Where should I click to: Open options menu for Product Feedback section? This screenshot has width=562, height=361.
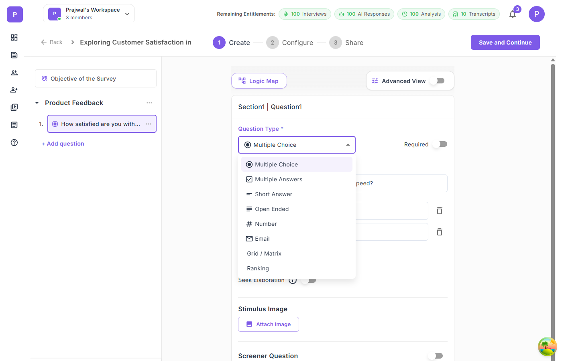[149, 103]
